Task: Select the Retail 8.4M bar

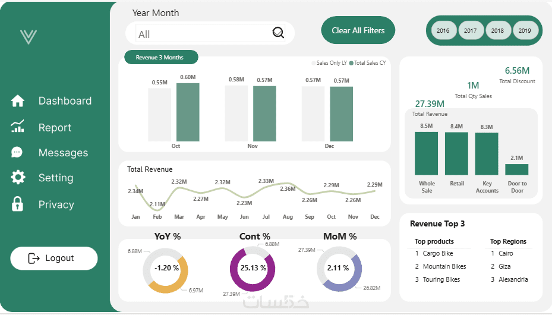Action: point(456,154)
